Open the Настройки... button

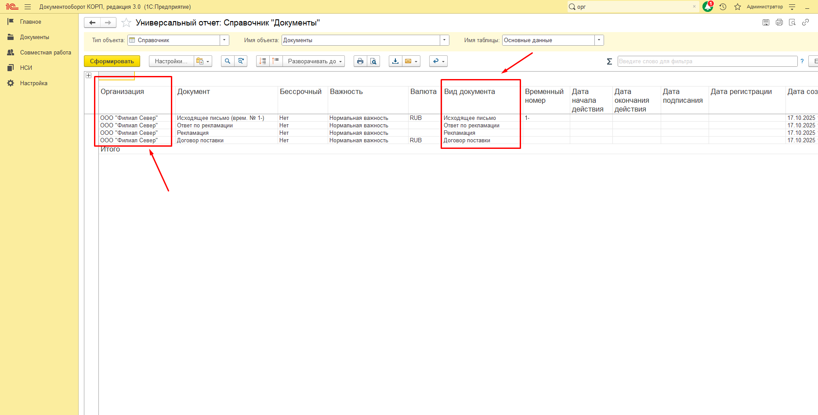point(171,61)
